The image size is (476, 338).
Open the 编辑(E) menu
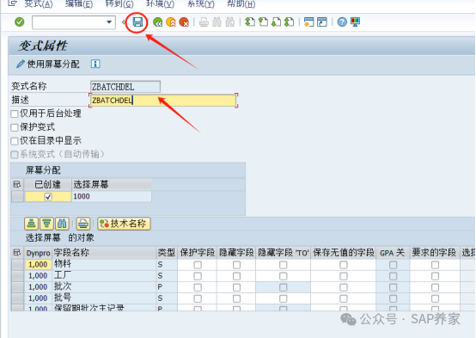tap(79, 4)
